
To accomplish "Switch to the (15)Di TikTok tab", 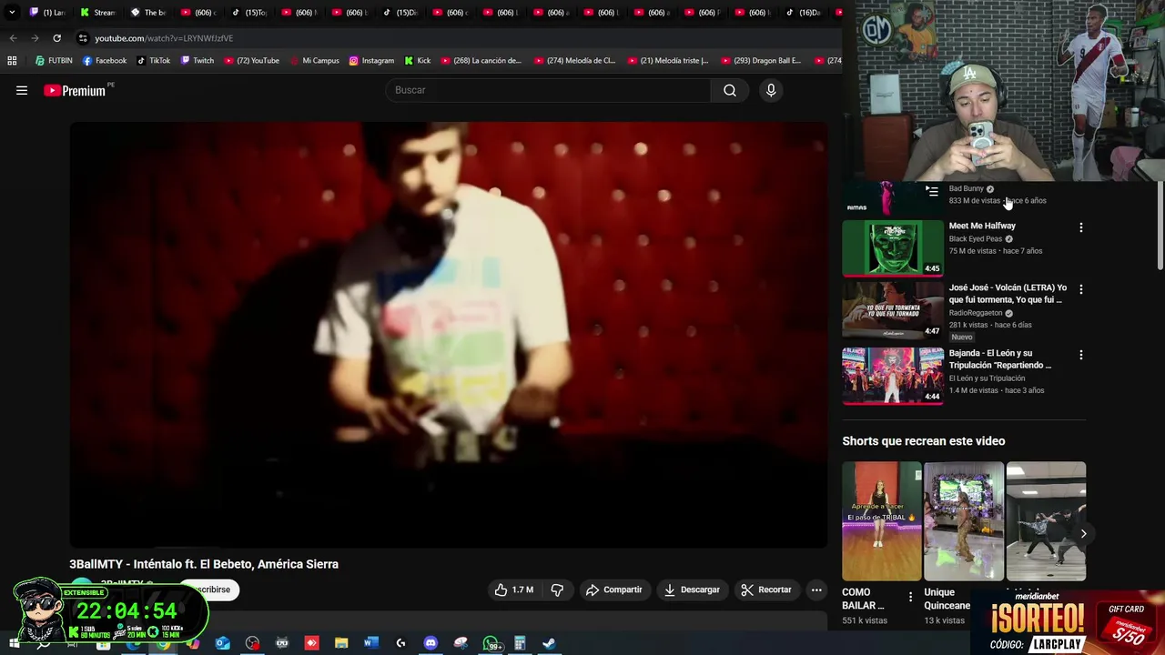I will tap(400, 13).
